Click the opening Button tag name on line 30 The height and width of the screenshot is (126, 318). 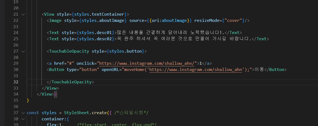point(57,70)
